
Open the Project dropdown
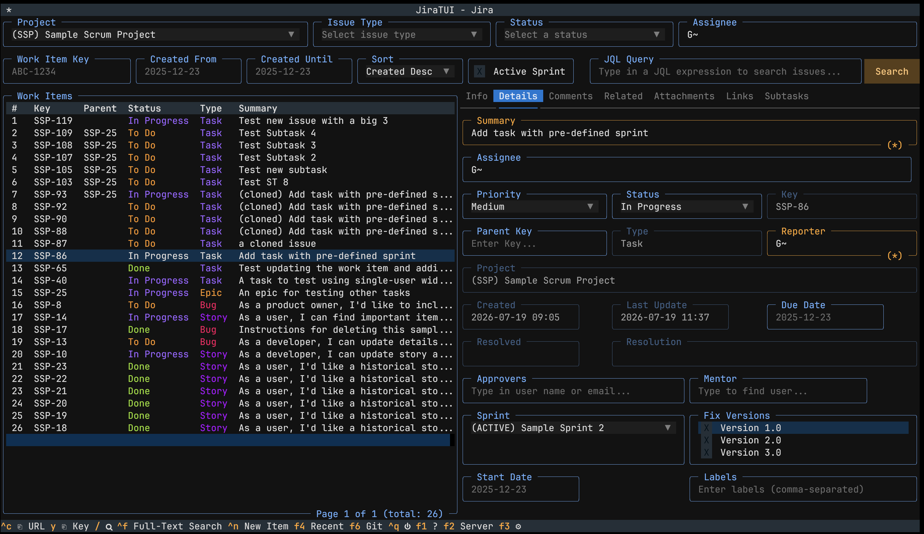pyautogui.click(x=155, y=34)
